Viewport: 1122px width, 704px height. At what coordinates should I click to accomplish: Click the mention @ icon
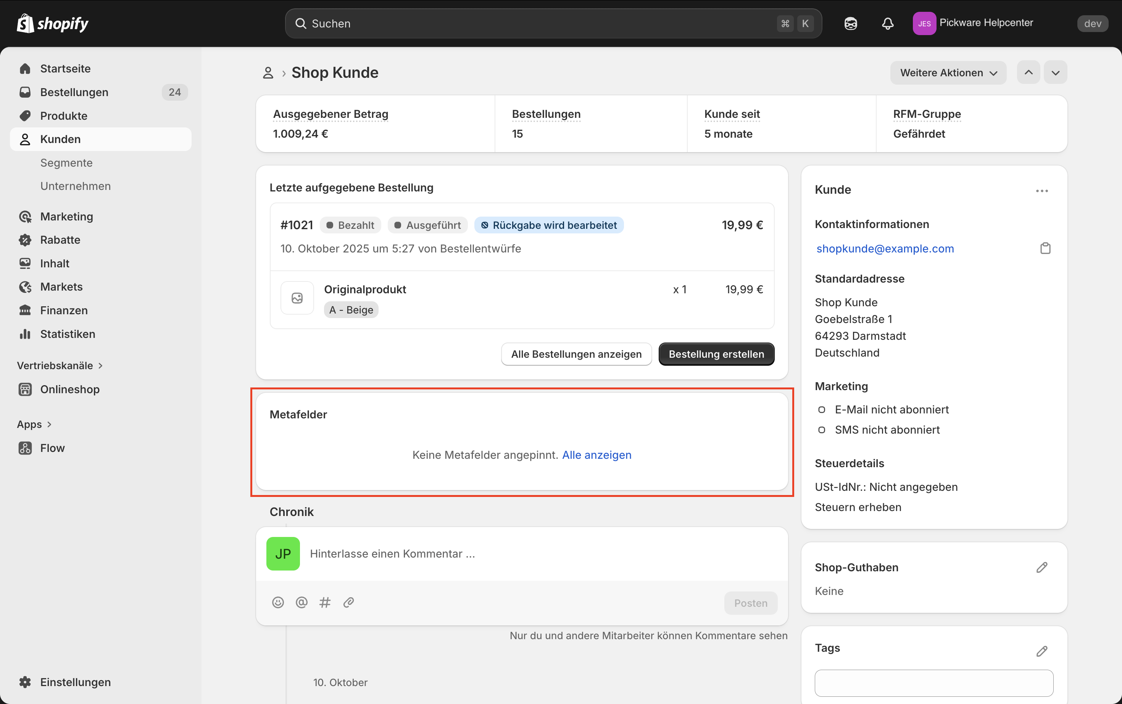click(x=301, y=603)
